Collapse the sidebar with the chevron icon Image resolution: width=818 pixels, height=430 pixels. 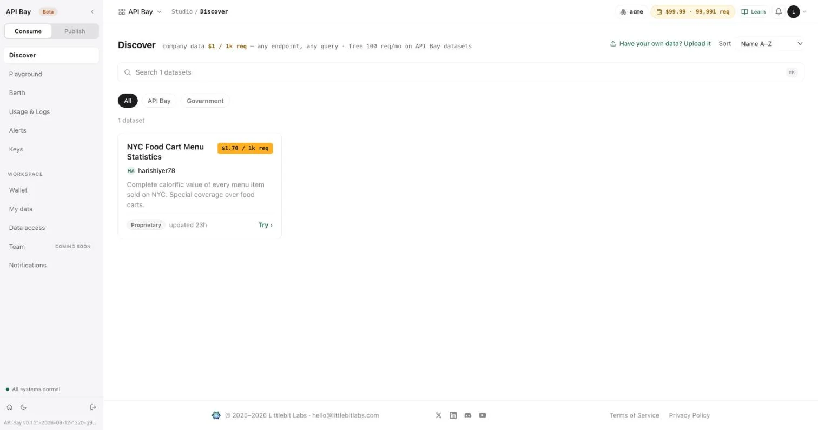[x=92, y=11]
